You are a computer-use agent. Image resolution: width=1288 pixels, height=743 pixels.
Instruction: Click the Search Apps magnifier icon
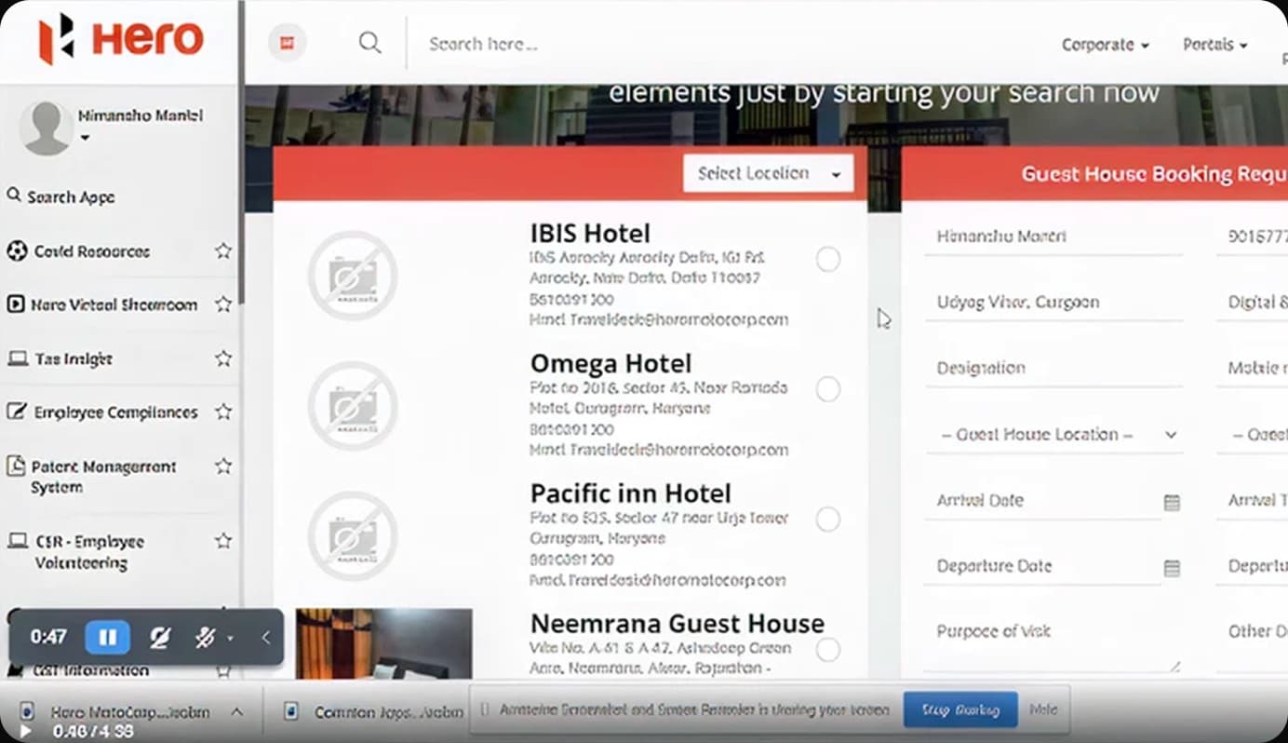(14, 196)
